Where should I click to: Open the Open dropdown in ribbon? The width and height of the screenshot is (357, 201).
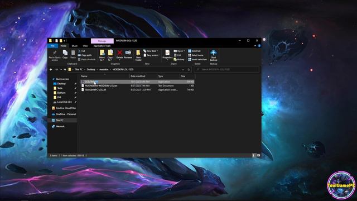[x=180, y=51]
